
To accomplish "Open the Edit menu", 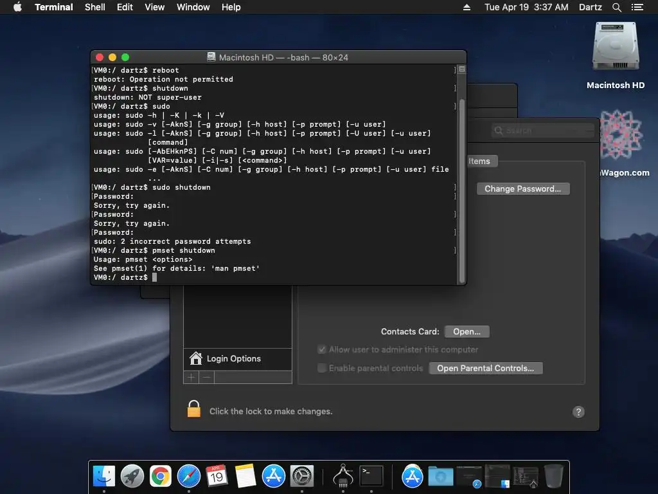I will 125,7.
